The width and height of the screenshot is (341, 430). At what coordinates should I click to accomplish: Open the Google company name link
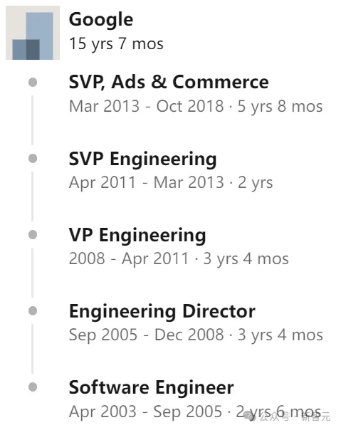coord(101,20)
